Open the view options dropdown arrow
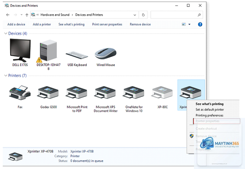Image resolution: width=245 pixels, height=169 pixels. coord(189,24)
